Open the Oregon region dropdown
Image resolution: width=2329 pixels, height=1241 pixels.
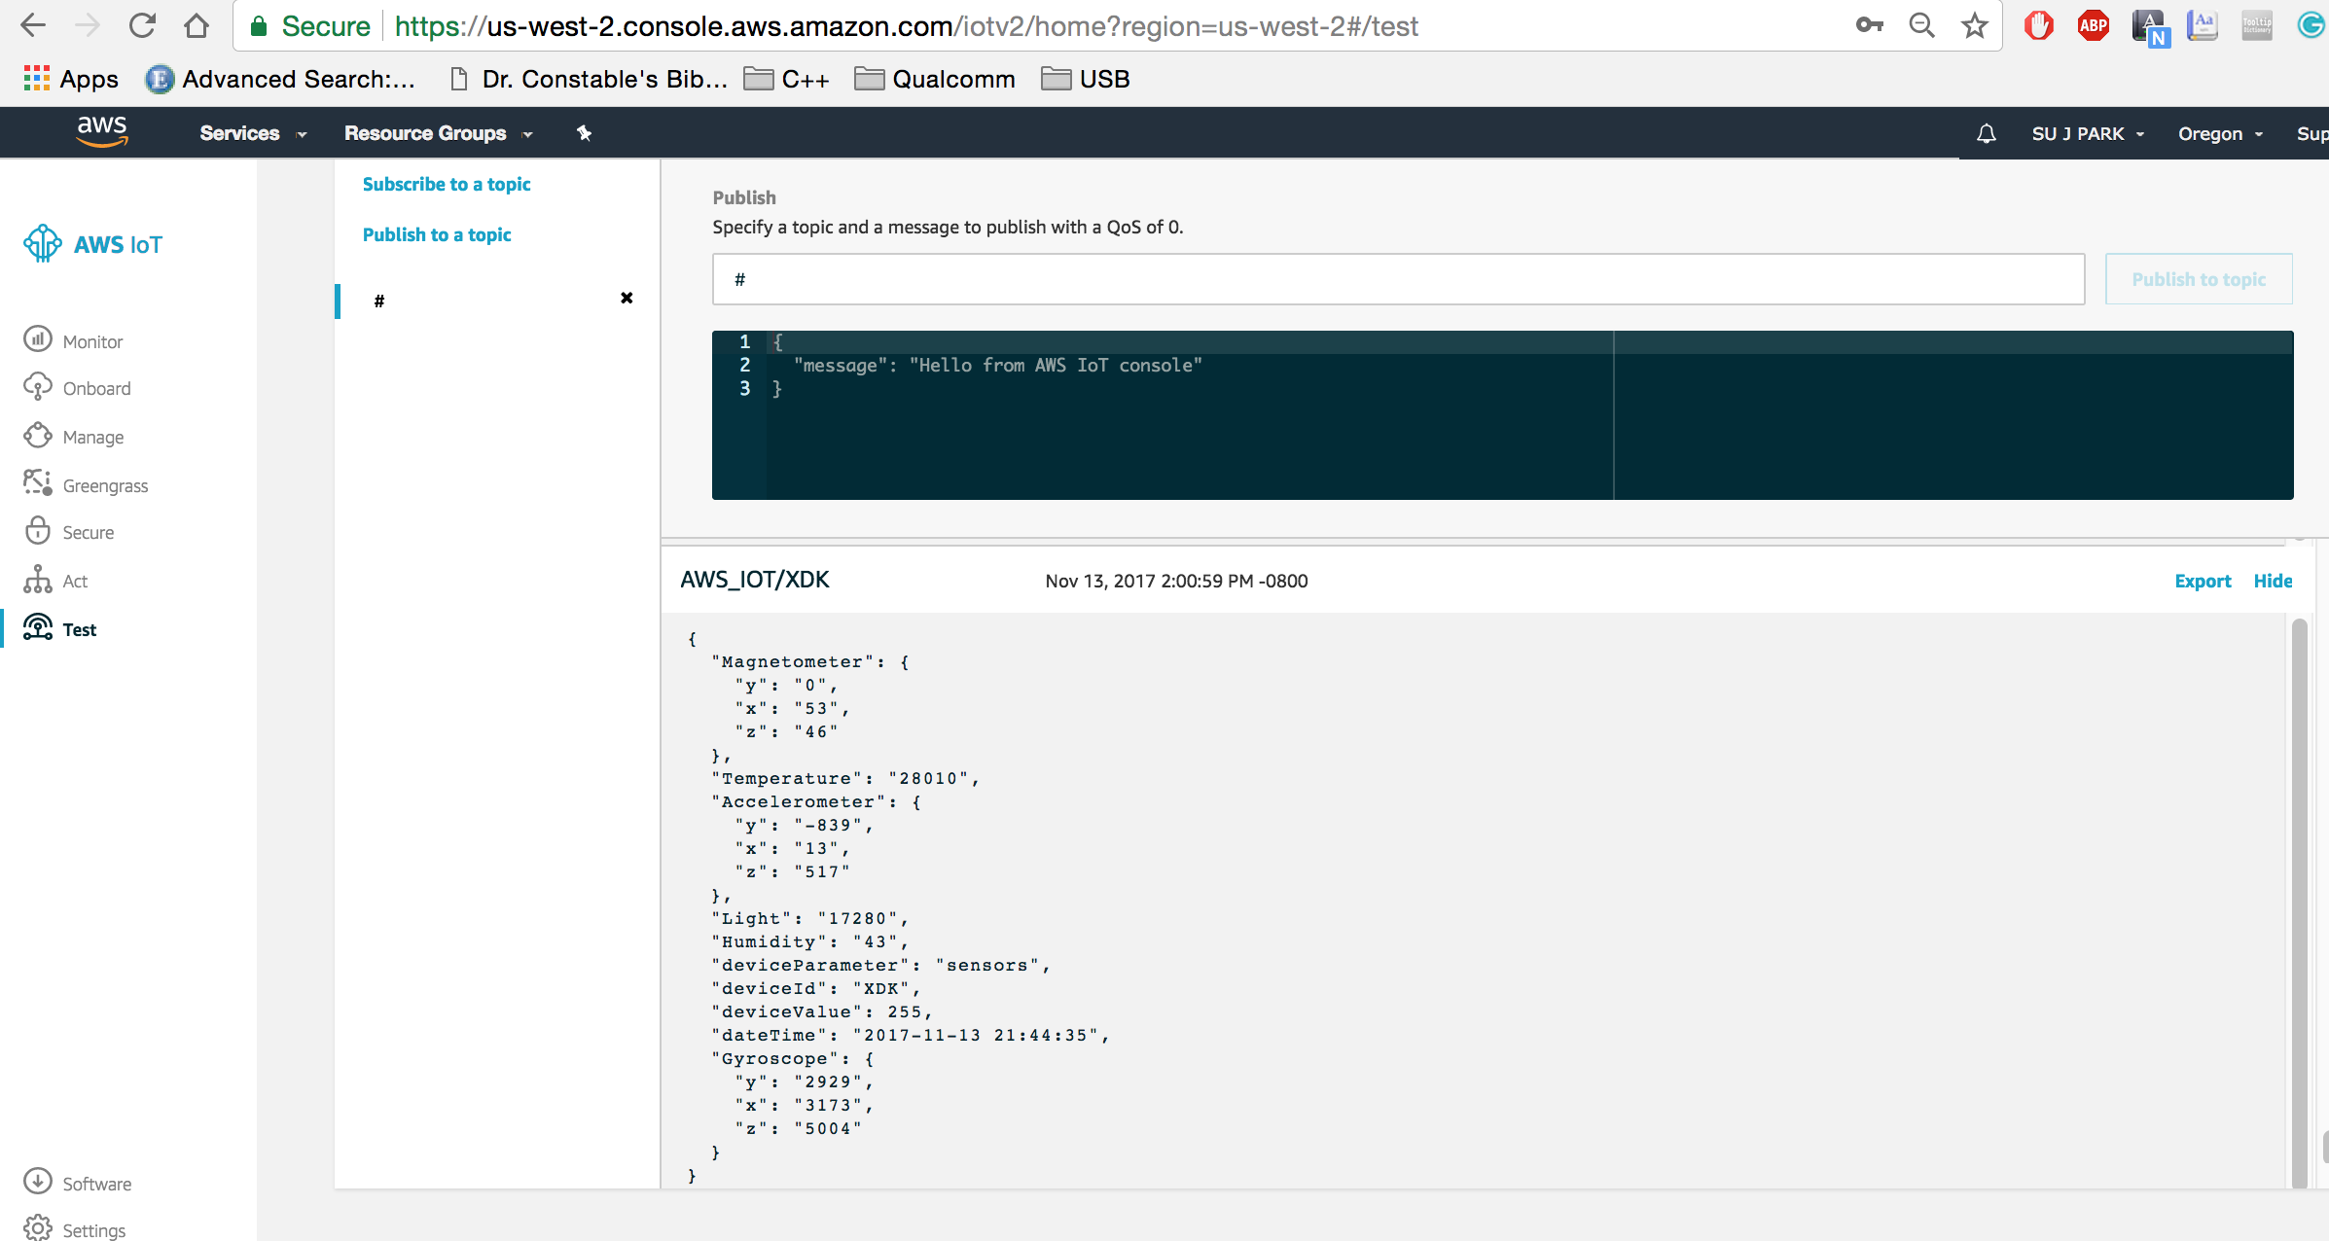coord(2220,134)
